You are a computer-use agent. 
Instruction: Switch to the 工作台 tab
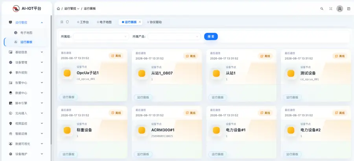pos(83,22)
